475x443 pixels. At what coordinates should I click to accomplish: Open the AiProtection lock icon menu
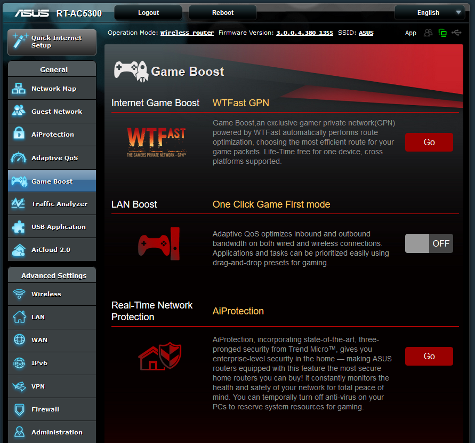[x=19, y=134]
